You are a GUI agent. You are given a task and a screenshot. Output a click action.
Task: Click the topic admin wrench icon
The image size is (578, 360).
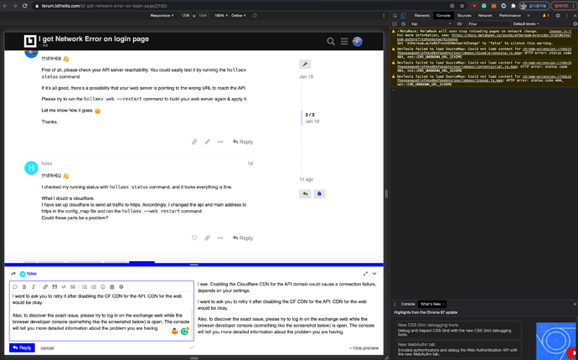[306, 64]
